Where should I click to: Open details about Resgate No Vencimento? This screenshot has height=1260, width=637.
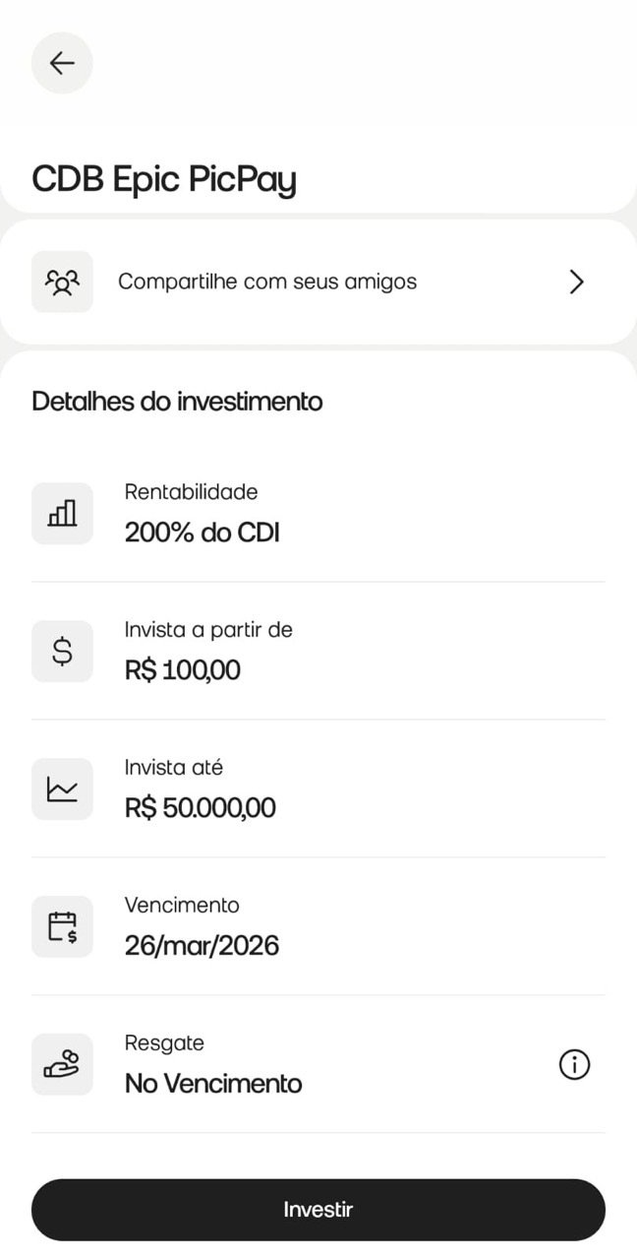(x=212, y=1083)
